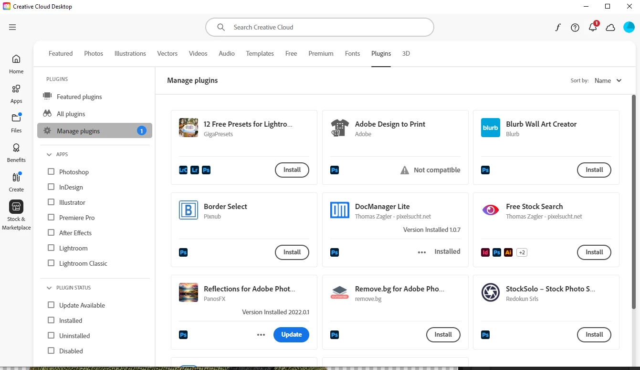Open the DocManager Lite plugin logo
This screenshot has width=640, height=370.
point(340,210)
